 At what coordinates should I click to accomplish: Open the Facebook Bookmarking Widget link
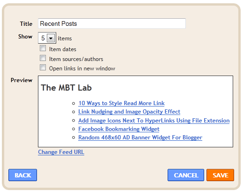point(119,129)
